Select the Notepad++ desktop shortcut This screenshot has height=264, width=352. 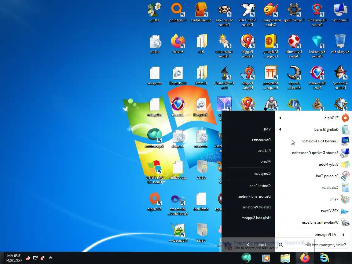178,233
